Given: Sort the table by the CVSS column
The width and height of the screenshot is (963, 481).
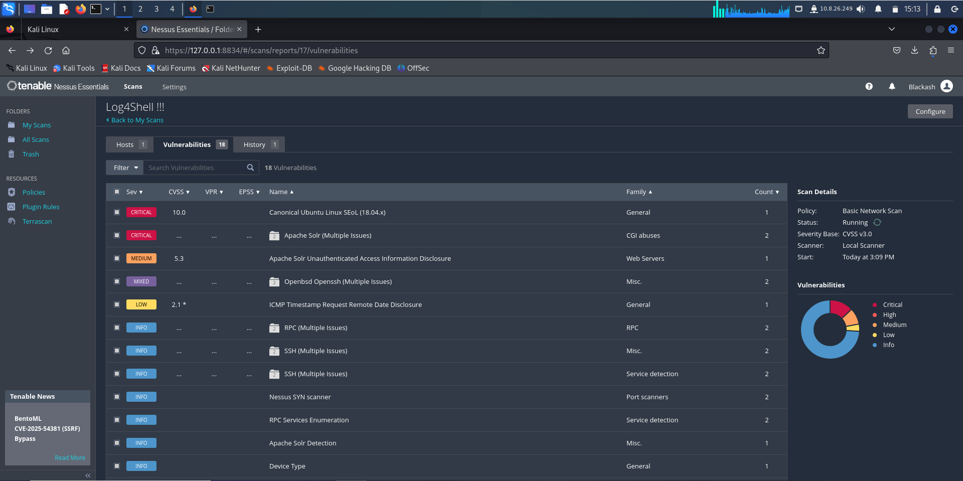Looking at the screenshot, I should point(179,192).
